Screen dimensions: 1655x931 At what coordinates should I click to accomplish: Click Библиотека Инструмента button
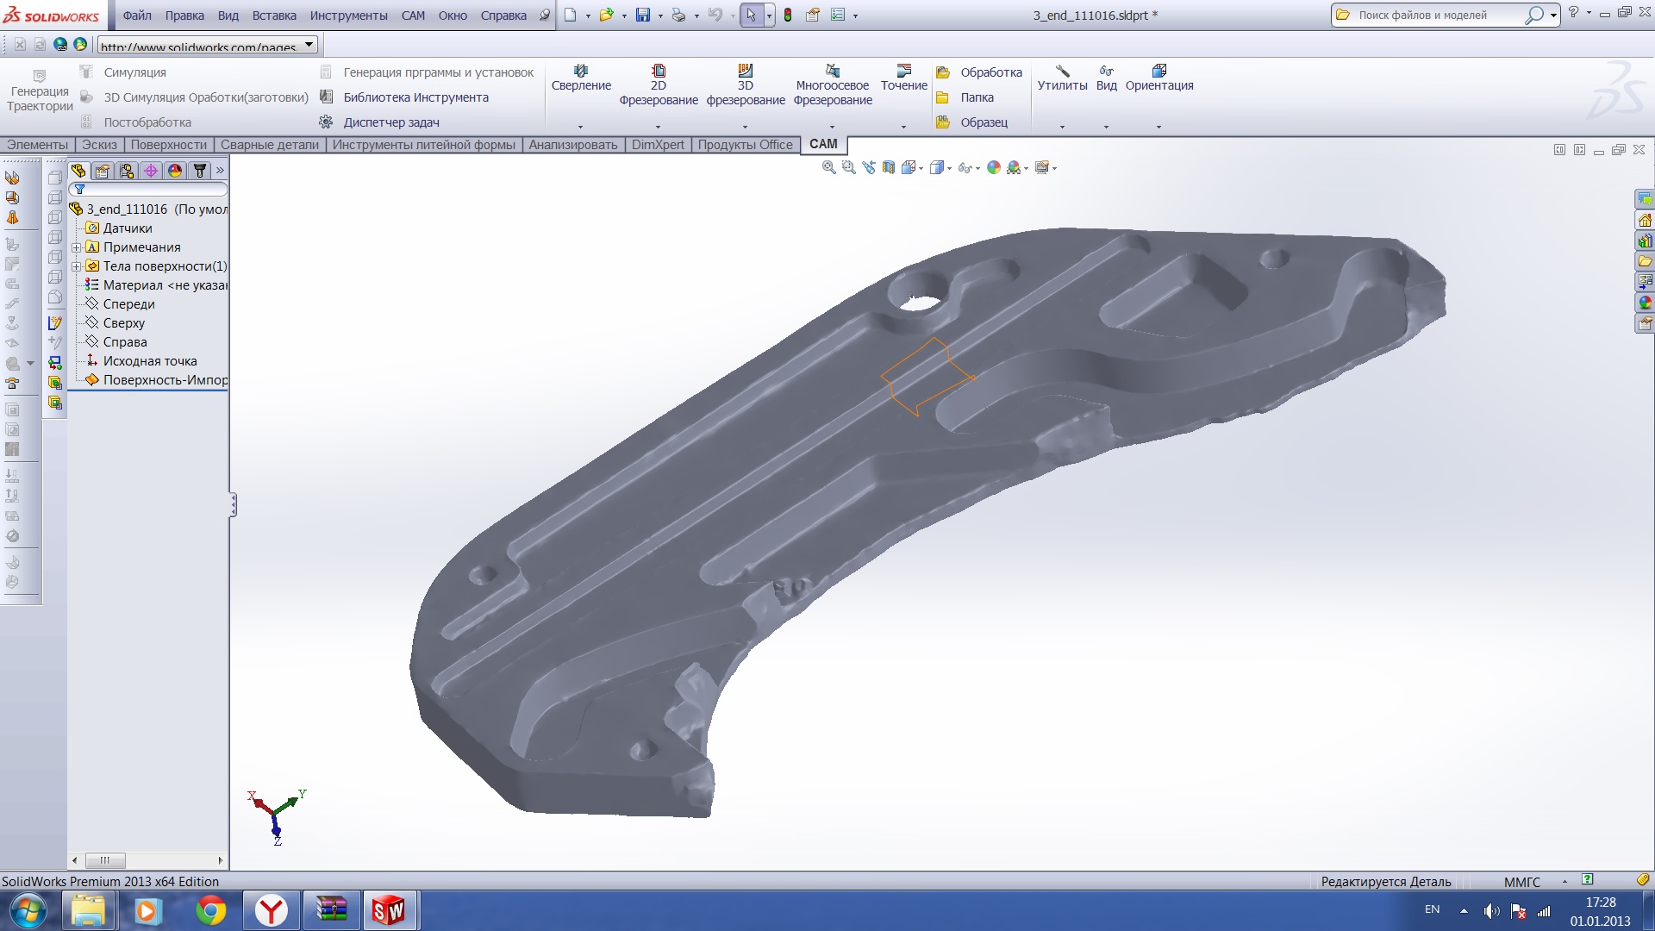point(415,97)
